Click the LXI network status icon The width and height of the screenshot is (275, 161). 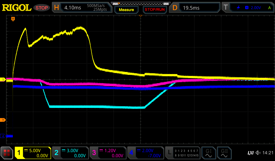click(250, 153)
